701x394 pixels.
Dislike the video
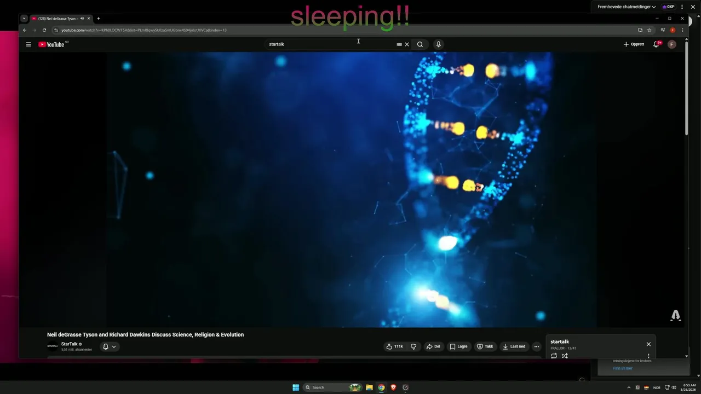click(413, 346)
